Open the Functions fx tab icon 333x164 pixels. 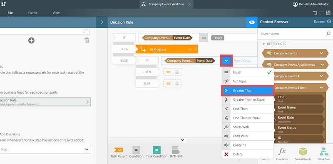(x=282, y=151)
